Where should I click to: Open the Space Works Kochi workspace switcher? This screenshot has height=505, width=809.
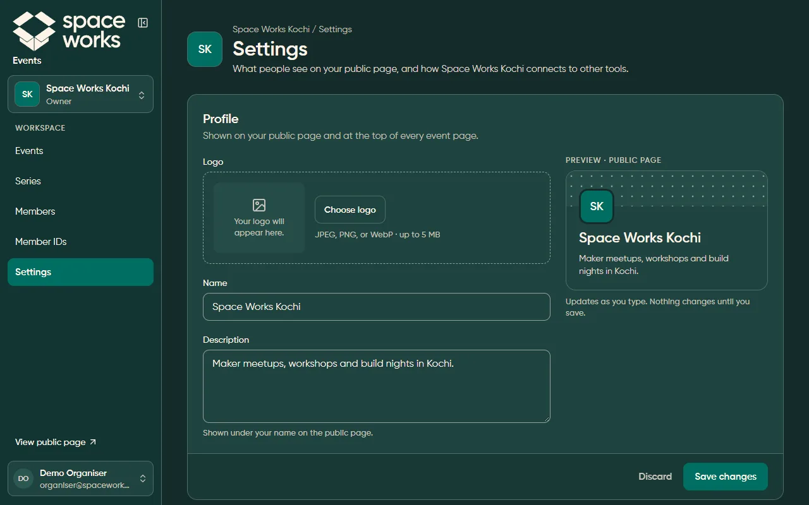[80, 94]
